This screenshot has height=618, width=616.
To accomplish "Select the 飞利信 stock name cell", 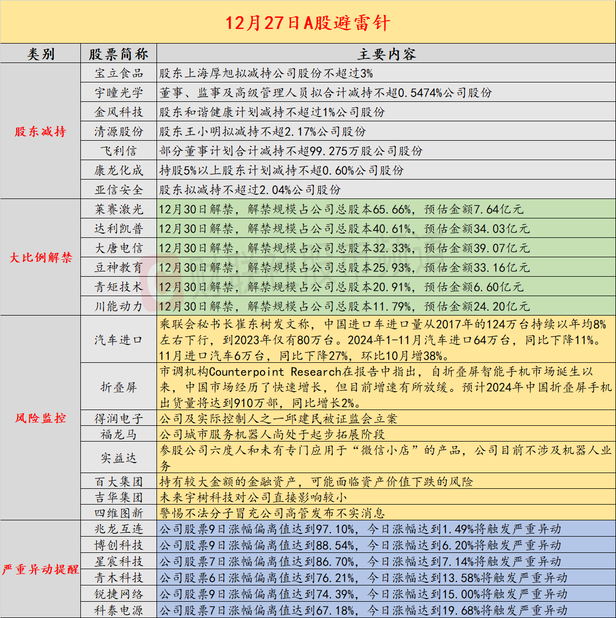I will pos(119,151).
